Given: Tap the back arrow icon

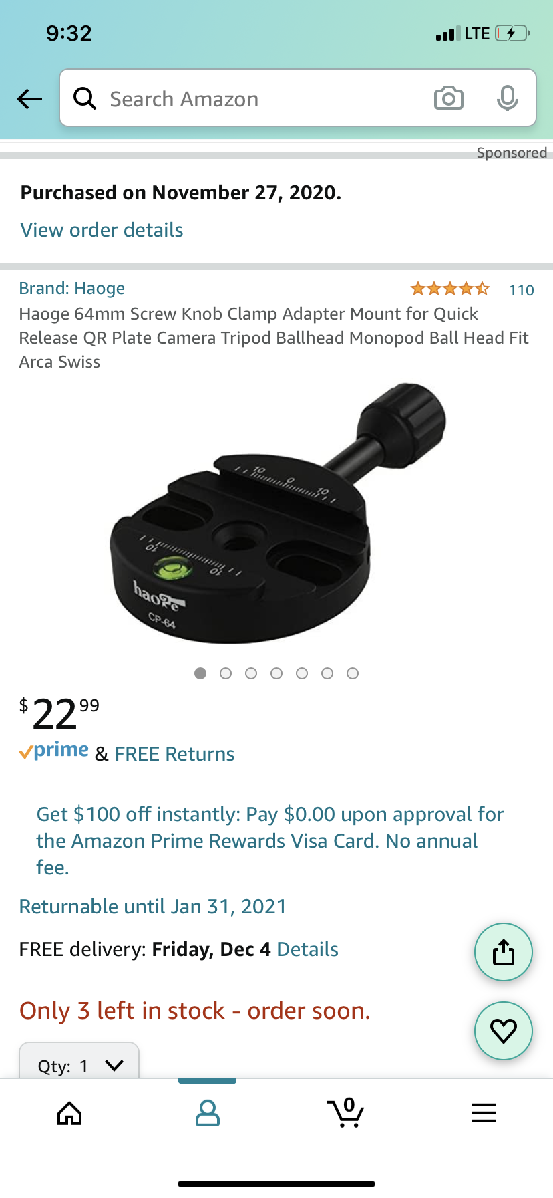Looking at the screenshot, I should 29,99.
